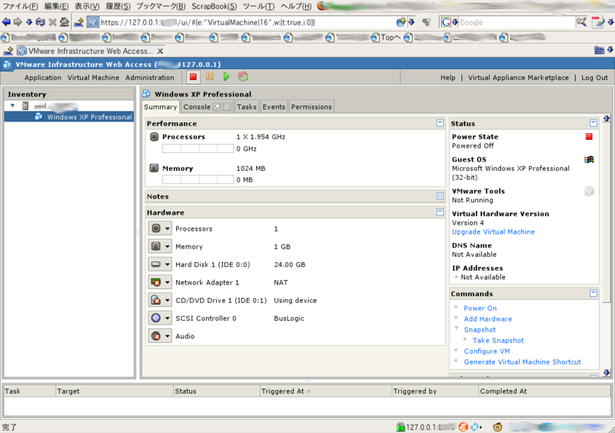Open the Virtual Machine menu
Viewport: 615px width, 433px height.
click(93, 78)
